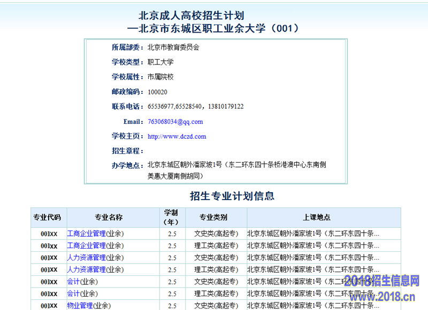Open 工商企业管理 link in the 理工类 row
Viewport: 428px width, 310px height.
point(86,245)
